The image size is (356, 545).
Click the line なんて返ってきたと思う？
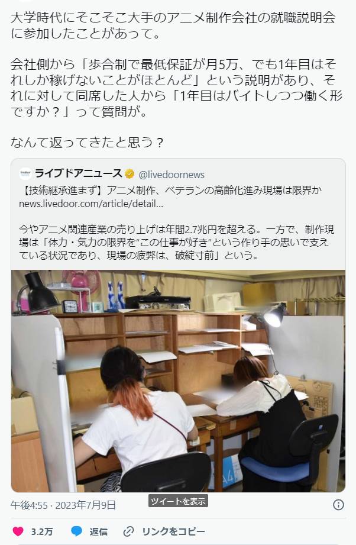click(x=87, y=142)
